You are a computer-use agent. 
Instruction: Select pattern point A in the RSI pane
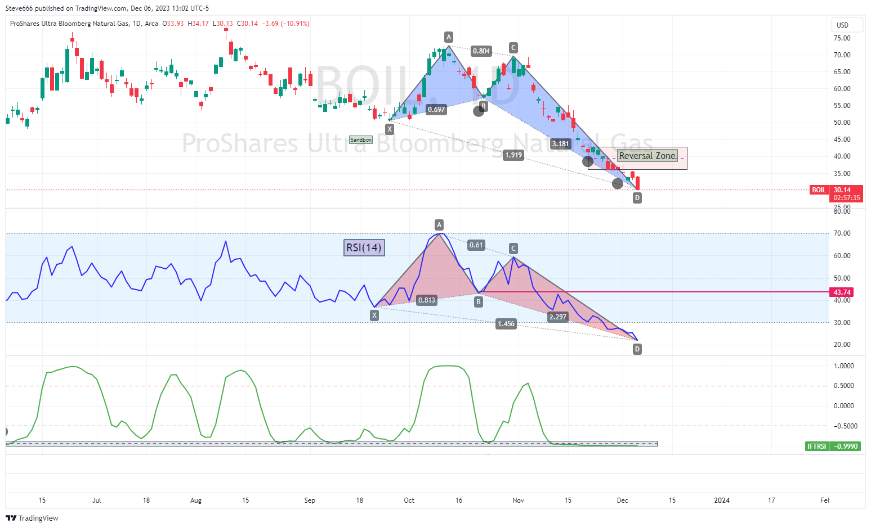pos(440,224)
